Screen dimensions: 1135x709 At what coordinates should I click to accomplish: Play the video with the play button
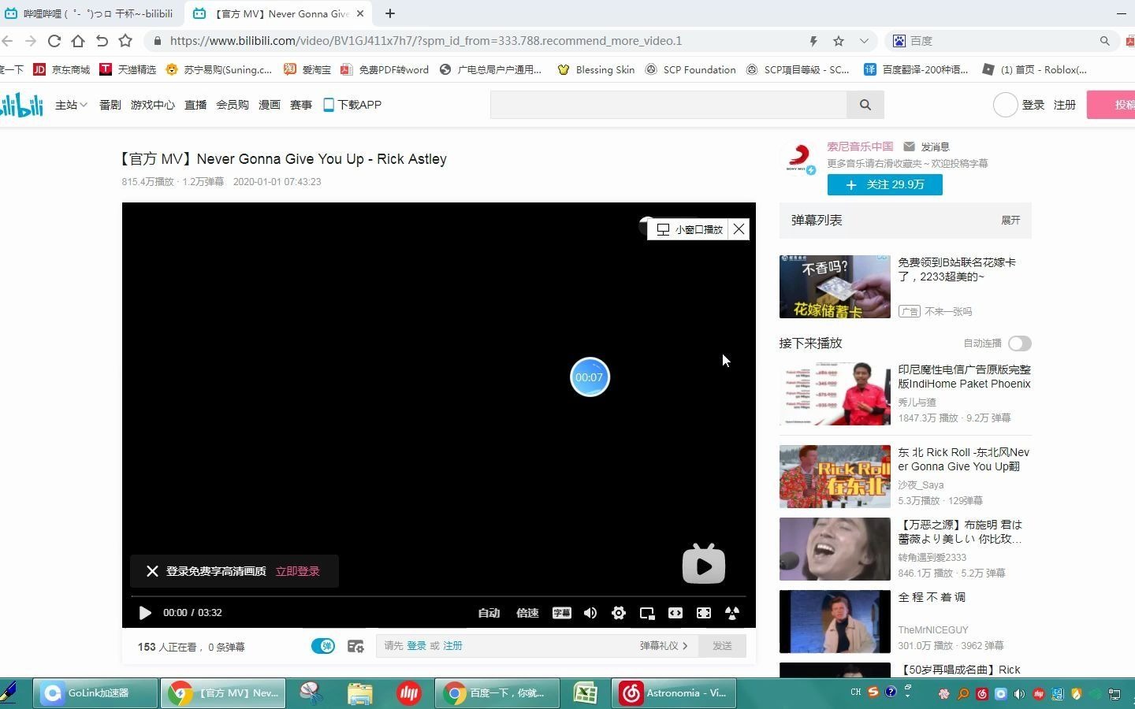click(x=145, y=613)
